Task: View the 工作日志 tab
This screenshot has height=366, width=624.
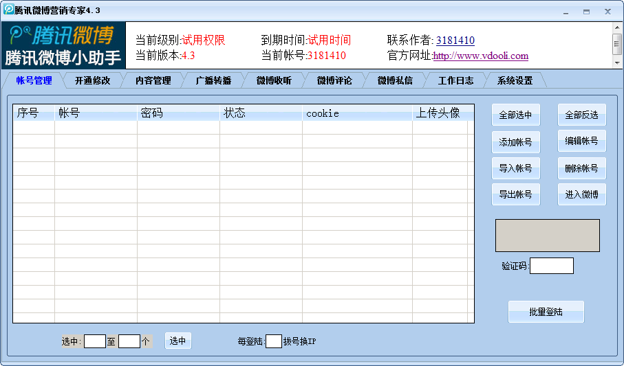Action: (x=455, y=80)
